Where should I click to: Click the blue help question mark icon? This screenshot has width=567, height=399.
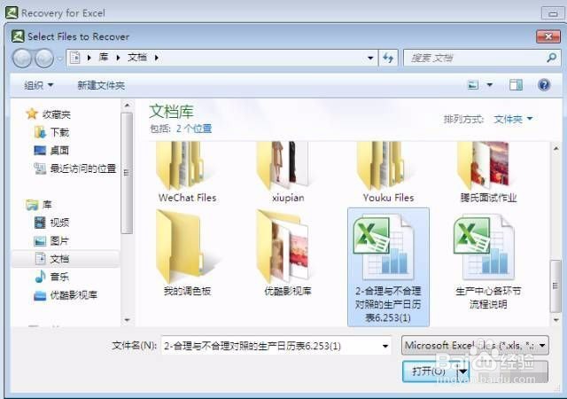coord(544,85)
